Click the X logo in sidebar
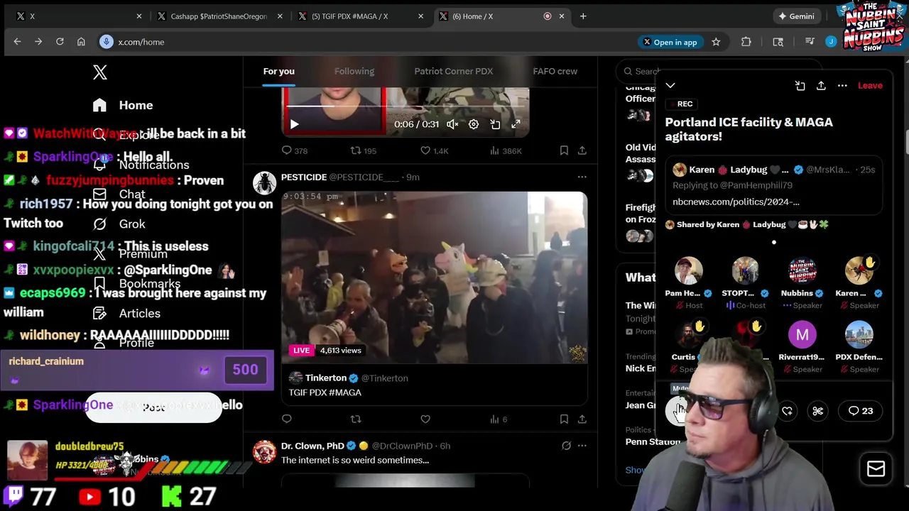The image size is (909, 511). click(100, 72)
